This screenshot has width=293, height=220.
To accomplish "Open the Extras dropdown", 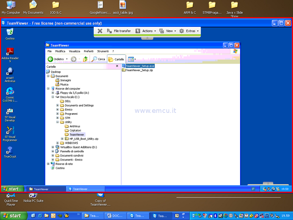I will click(189, 31).
